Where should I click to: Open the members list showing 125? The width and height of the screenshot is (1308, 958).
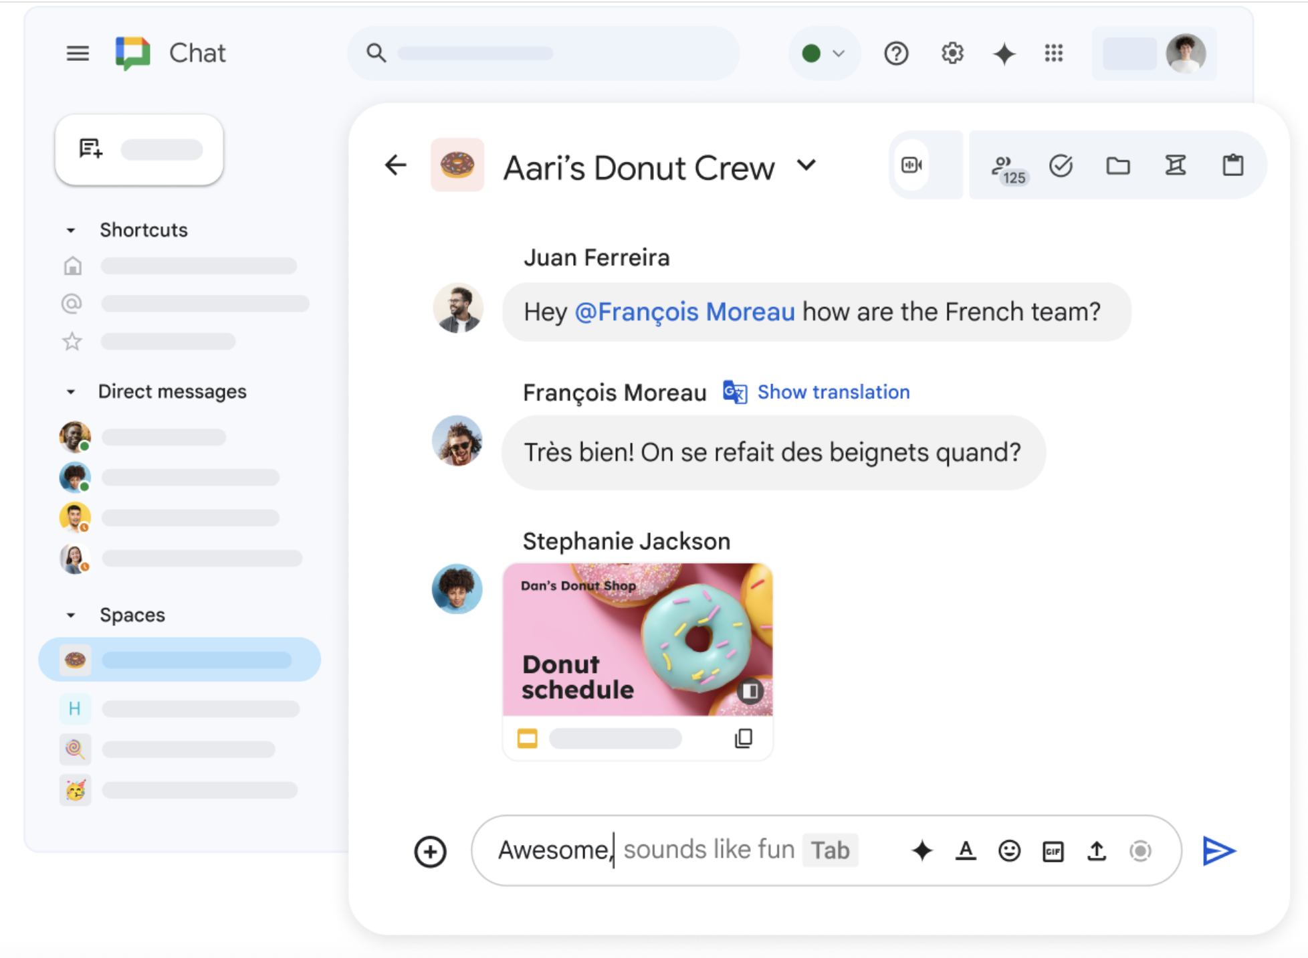pos(1007,167)
